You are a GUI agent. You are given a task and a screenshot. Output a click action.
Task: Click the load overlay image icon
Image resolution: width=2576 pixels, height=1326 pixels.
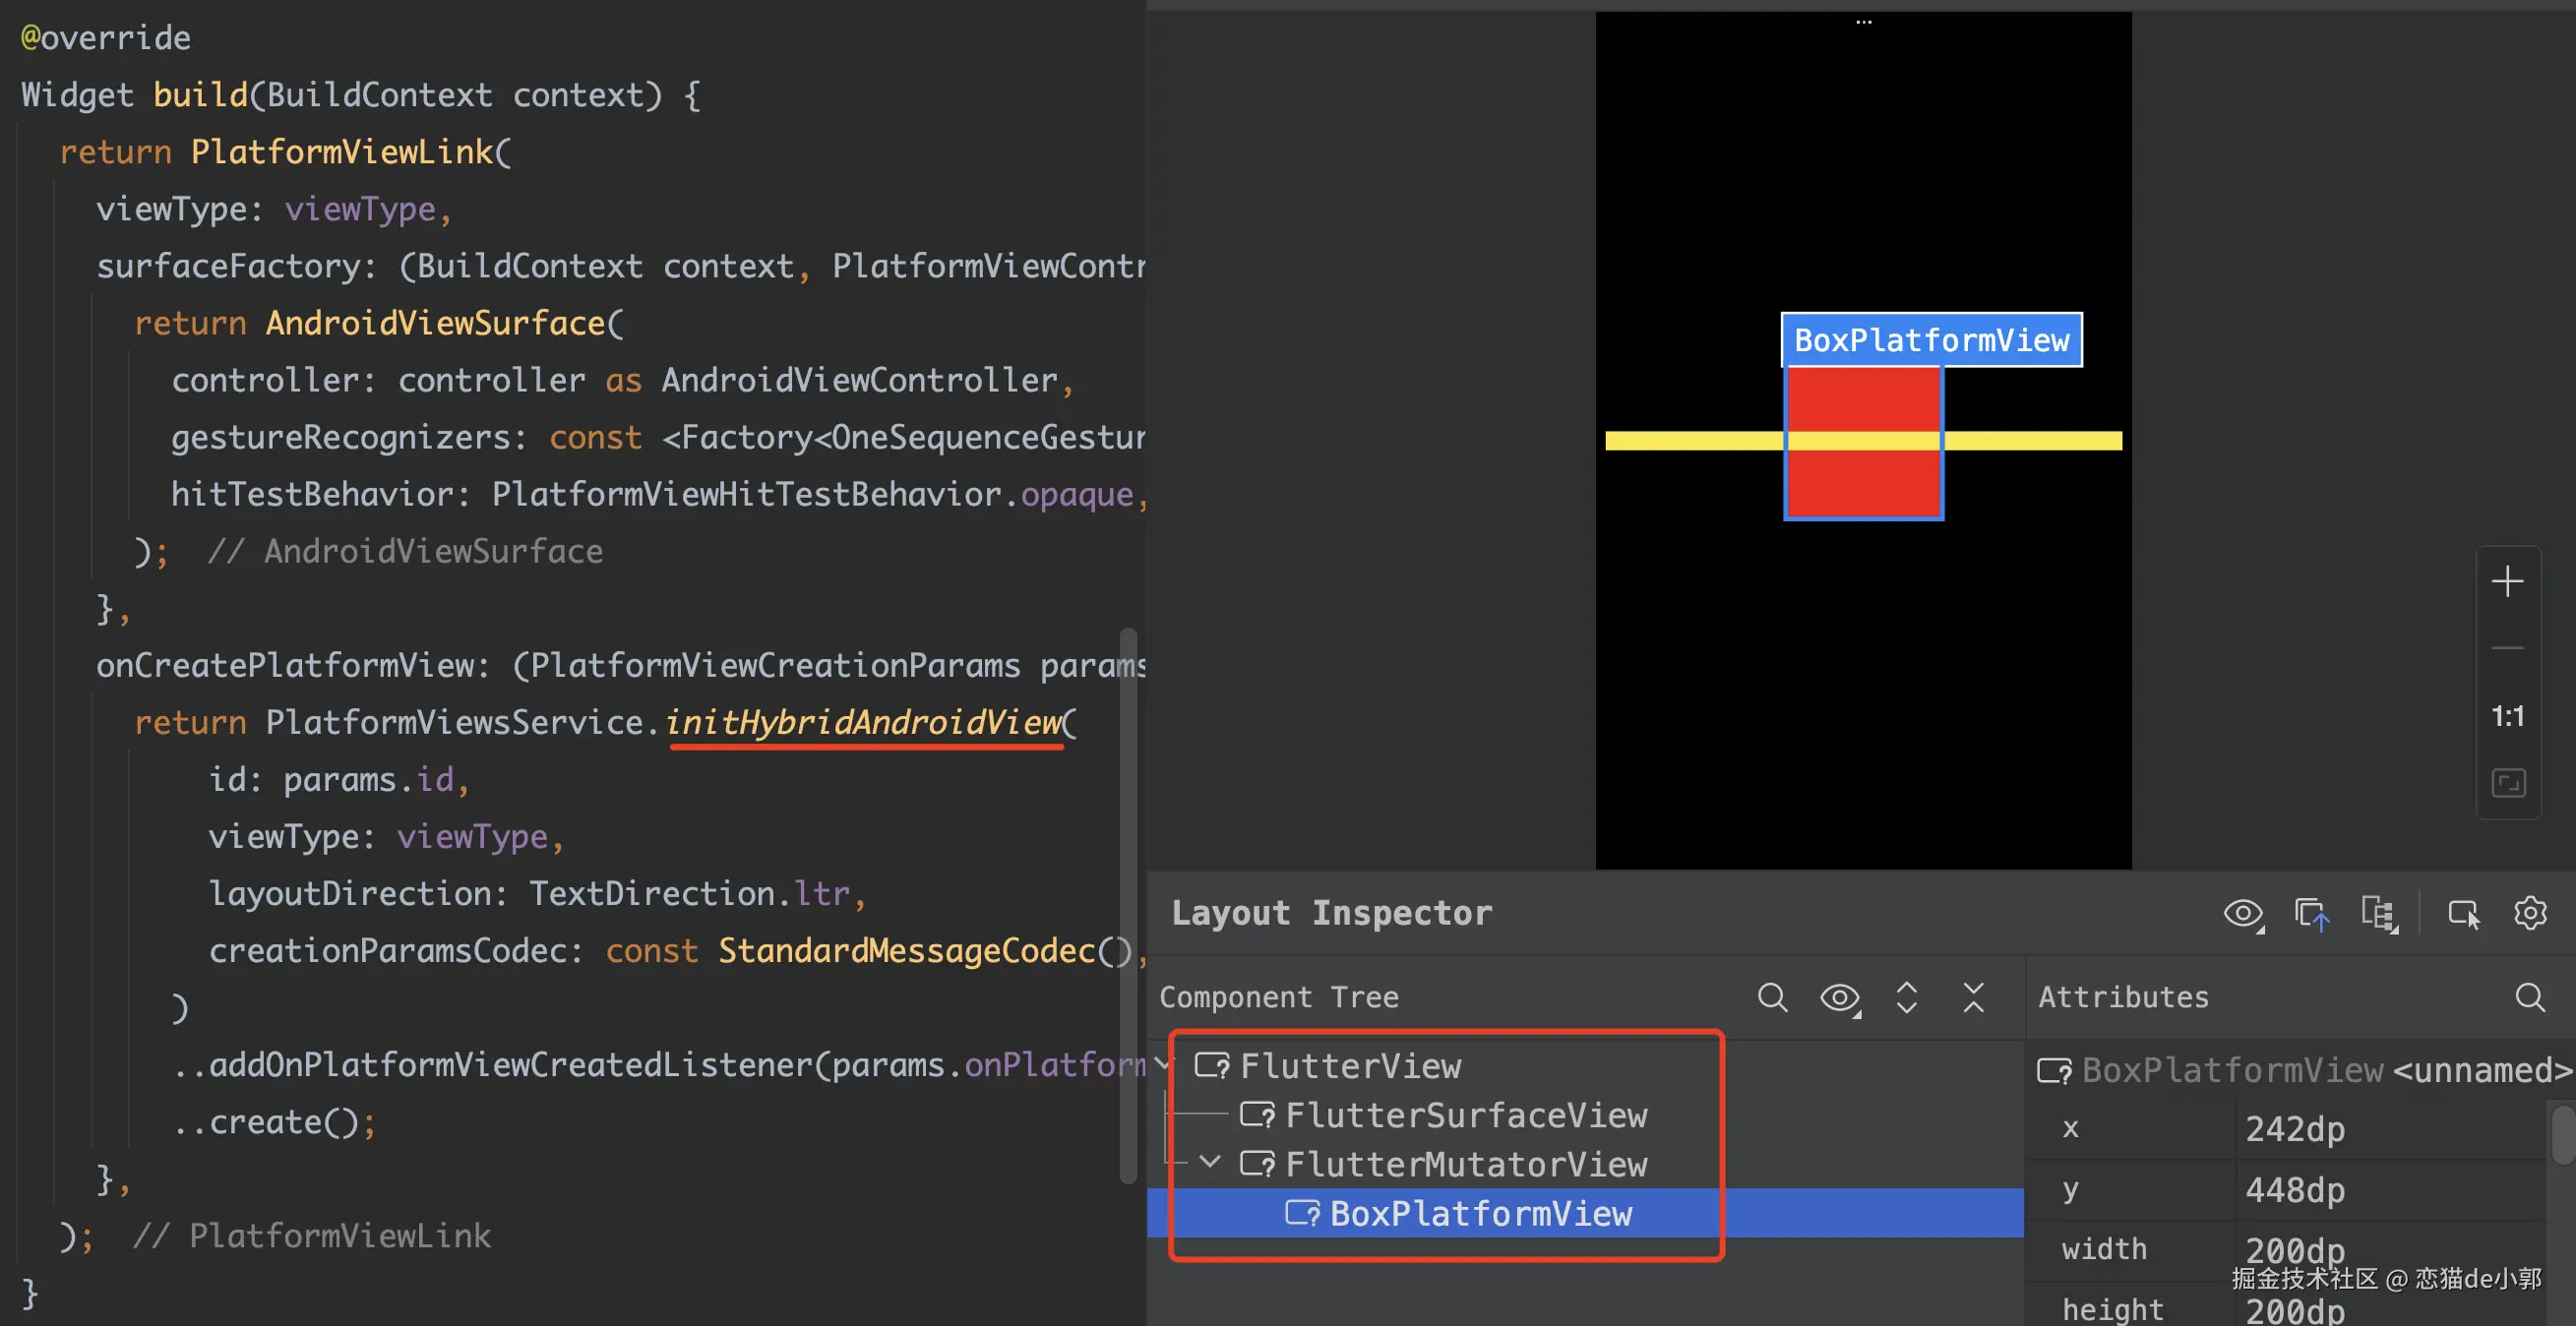(2311, 913)
